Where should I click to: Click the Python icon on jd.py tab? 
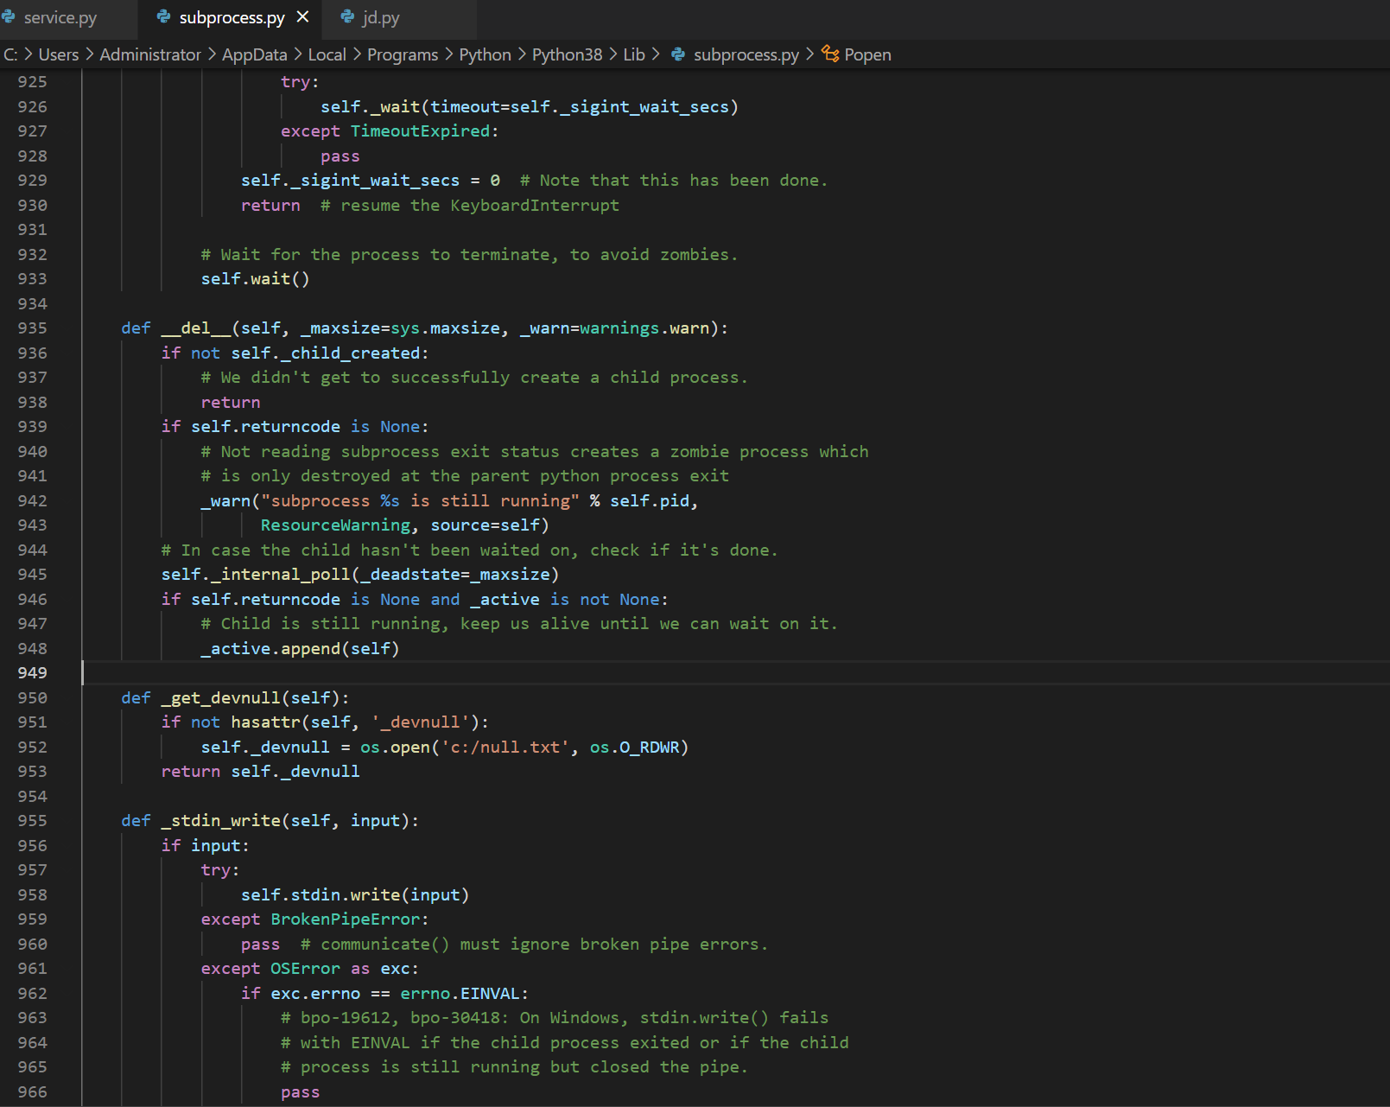click(347, 17)
